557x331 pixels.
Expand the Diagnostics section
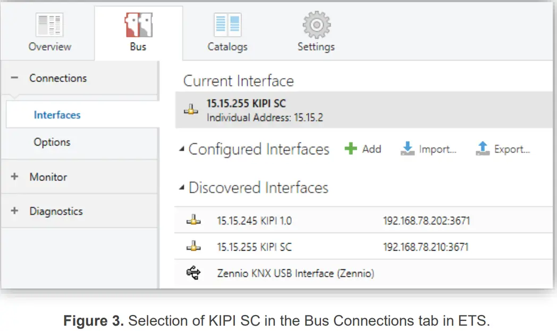pos(15,211)
